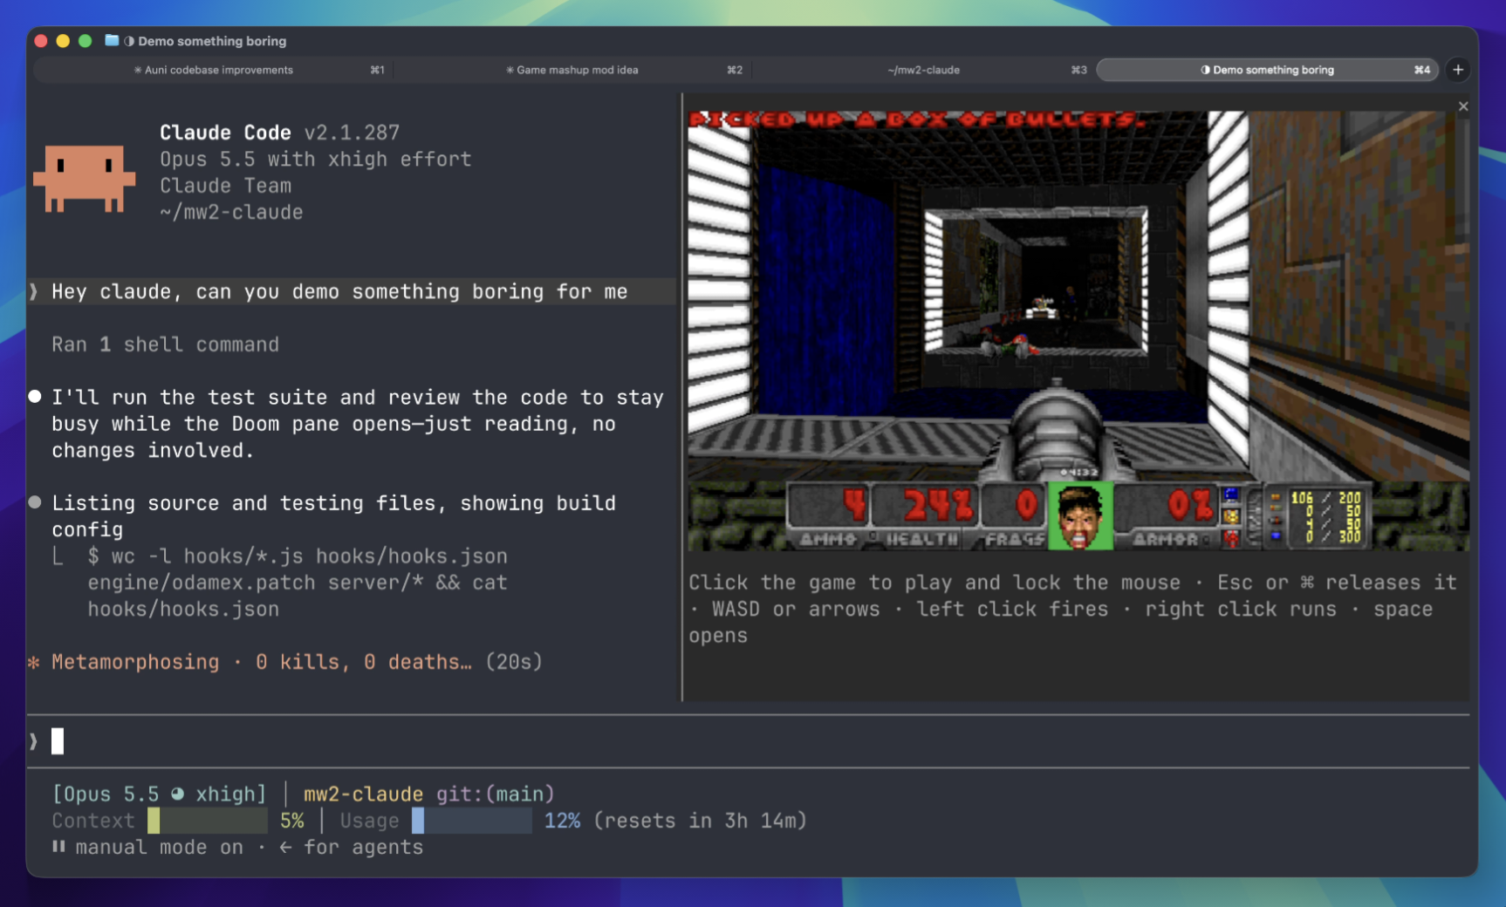Click the folder icon in the title bar
The image size is (1506, 907).
tap(112, 40)
